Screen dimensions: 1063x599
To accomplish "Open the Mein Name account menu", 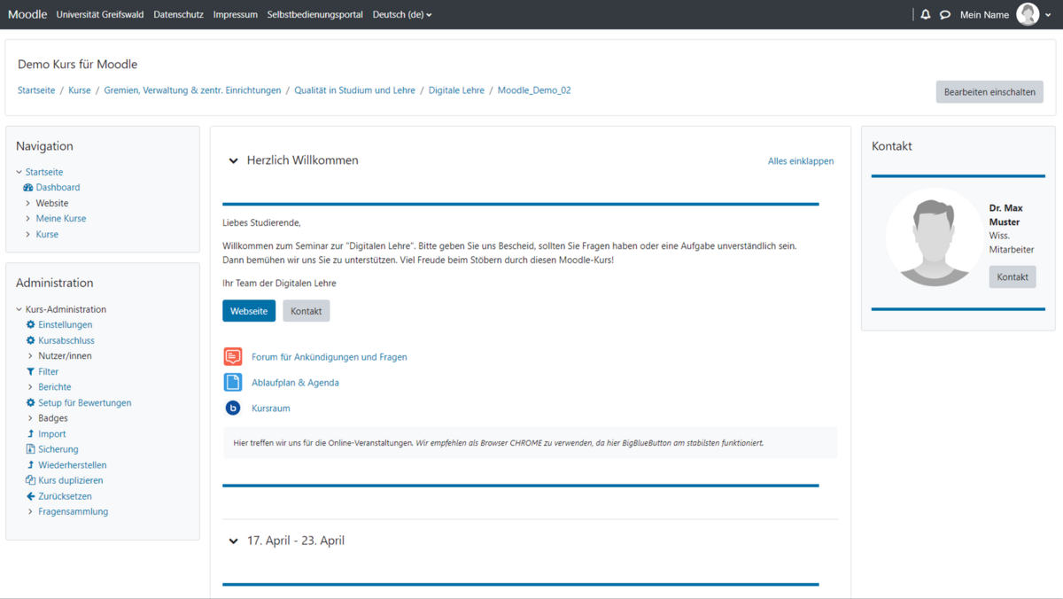I will 986,14.
